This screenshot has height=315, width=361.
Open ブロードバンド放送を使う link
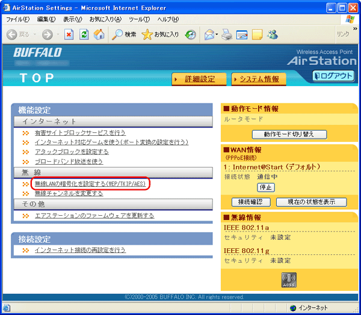[x=69, y=162]
